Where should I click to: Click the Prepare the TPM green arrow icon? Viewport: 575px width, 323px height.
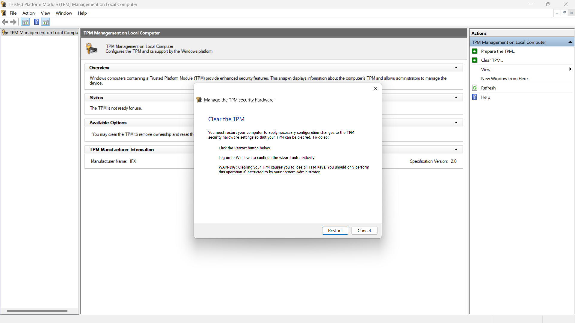[475, 51]
